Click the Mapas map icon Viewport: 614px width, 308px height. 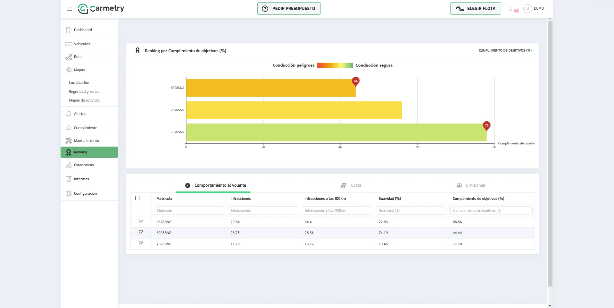point(69,70)
